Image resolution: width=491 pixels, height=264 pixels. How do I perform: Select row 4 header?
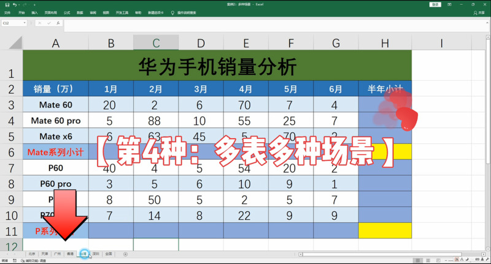click(11, 121)
